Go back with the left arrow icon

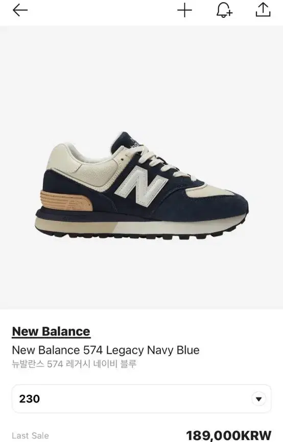click(20, 10)
